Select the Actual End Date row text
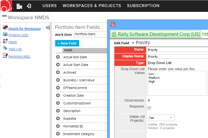Viewport: 208px width, 138px height. coord(75,57)
